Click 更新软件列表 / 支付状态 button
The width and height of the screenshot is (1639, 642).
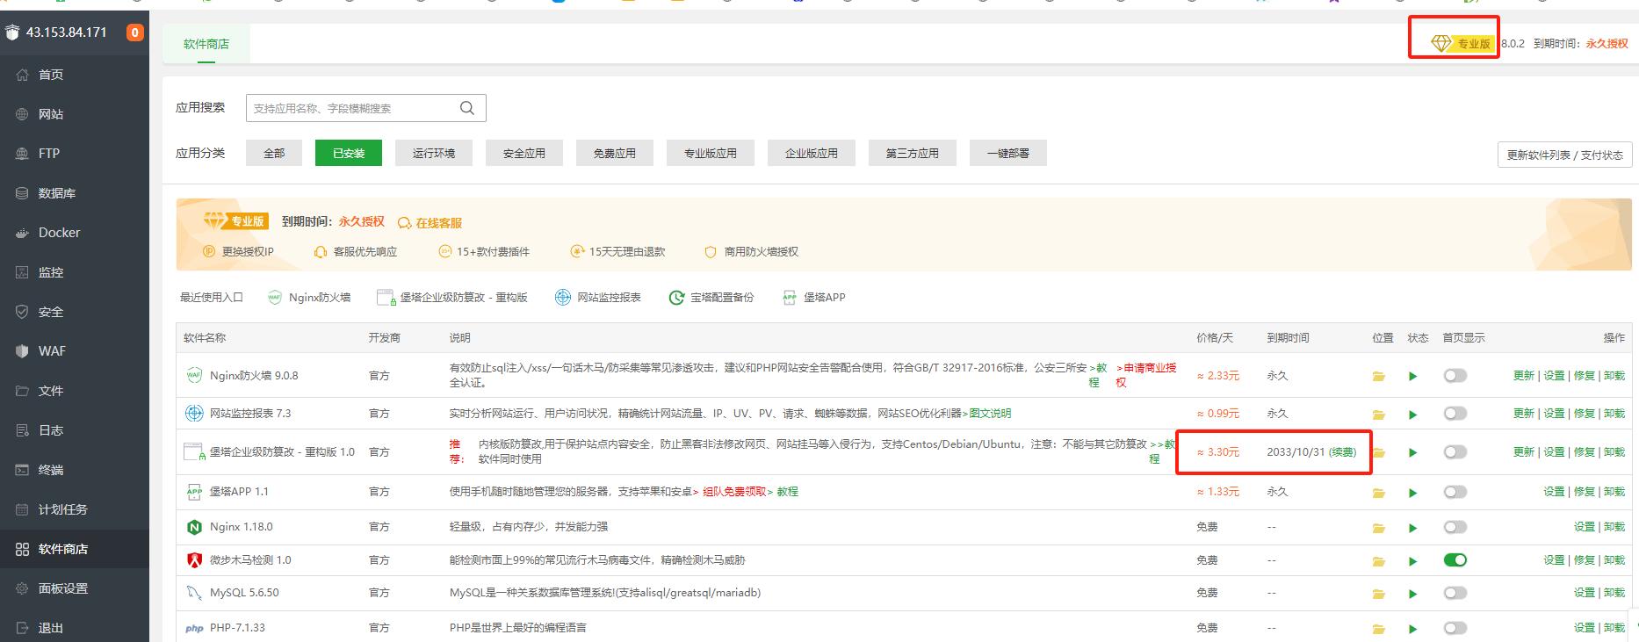1564,155
